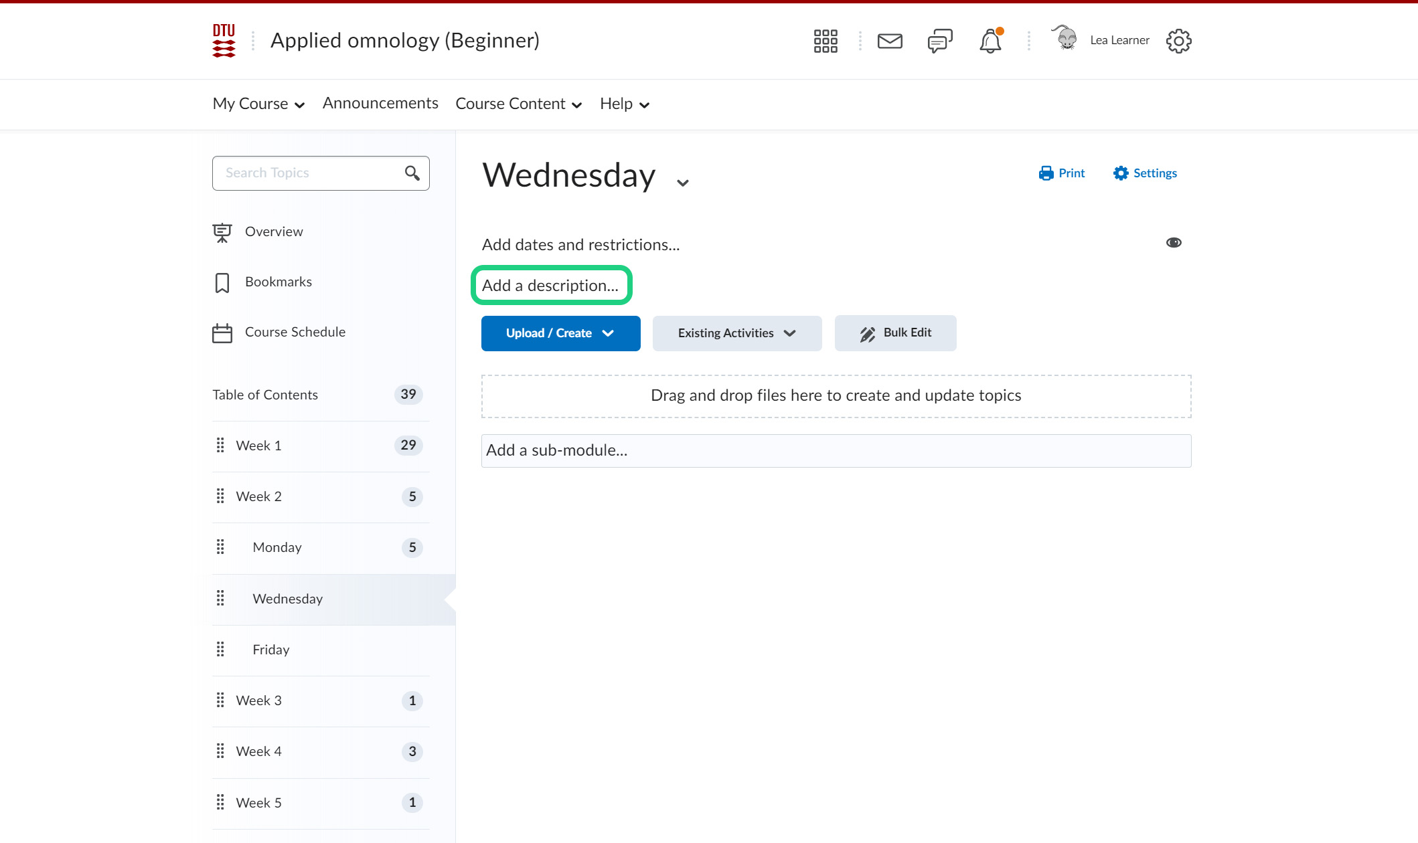1418x843 pixels.
Task: Open the subscription alerts chat icon
Action: [940, 41]
